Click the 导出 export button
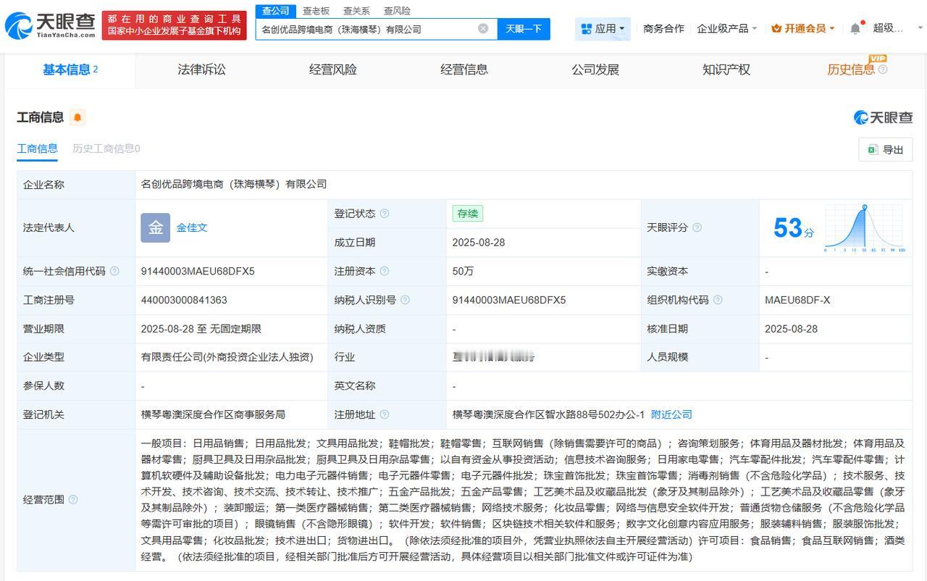 tap(886, 149)
